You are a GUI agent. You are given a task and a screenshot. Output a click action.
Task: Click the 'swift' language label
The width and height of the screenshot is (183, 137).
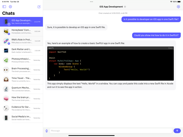pyautogui.click(x=51, y=48)
